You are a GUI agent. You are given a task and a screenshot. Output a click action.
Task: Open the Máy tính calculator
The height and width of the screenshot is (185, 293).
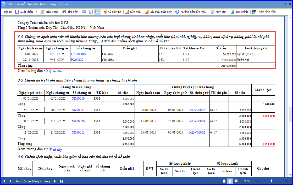pyautogui.click(x=218, y=12)
